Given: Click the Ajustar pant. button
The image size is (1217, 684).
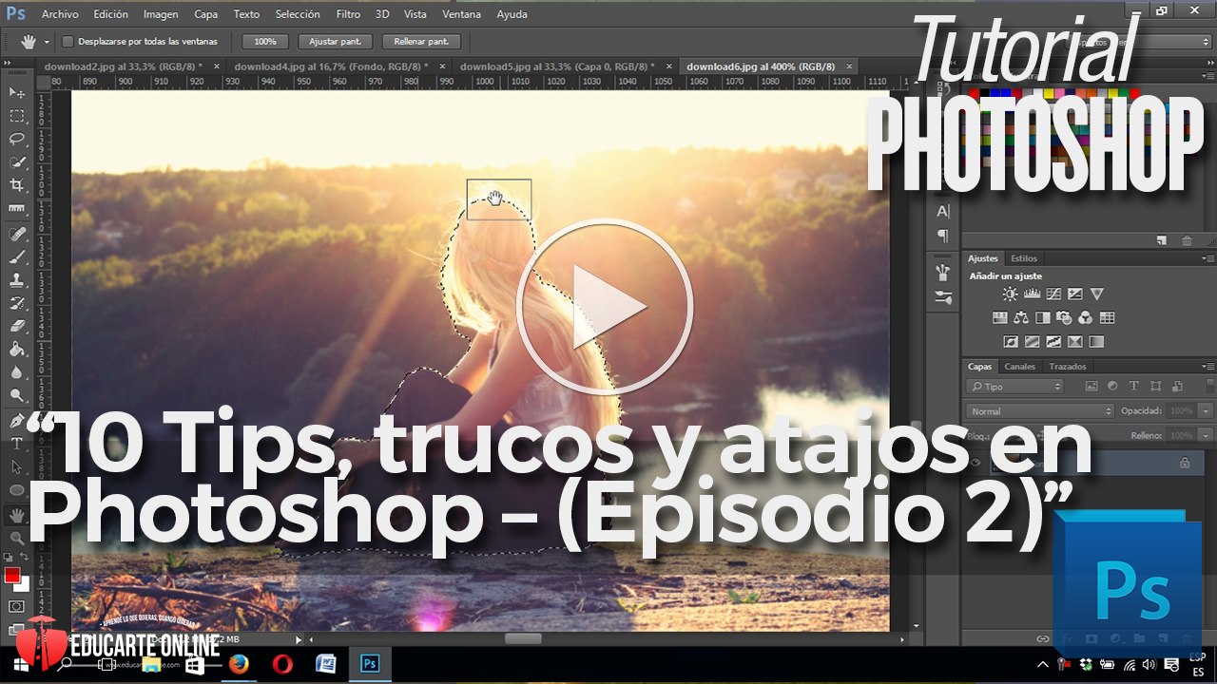Looking at the screenshot, I should pyautogui.click(x=336, y=42).
